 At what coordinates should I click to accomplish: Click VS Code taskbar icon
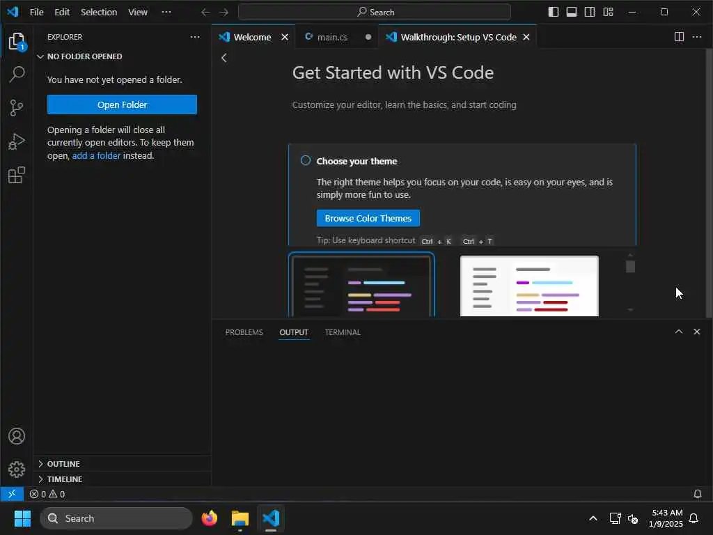click(x=271, y=518)
